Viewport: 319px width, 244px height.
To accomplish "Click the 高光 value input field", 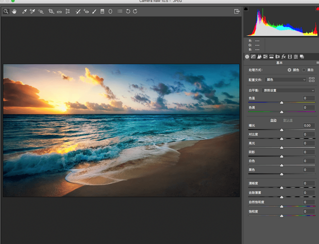I will click(x=309, y=143).
